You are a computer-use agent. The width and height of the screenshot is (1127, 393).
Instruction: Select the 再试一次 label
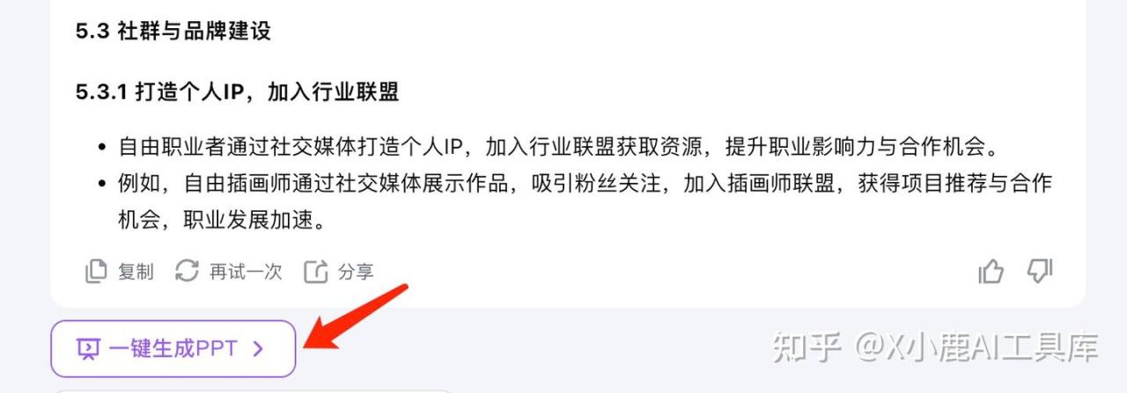click(246, 272)
